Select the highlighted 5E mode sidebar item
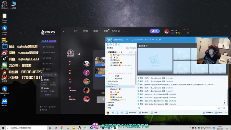Viewport: 231px width, 130px height. (x=49, y=75)
